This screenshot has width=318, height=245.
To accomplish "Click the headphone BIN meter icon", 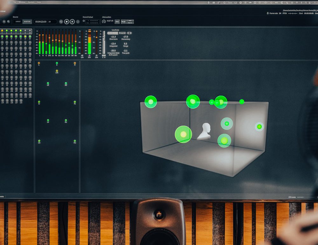I will coord(89,55).
